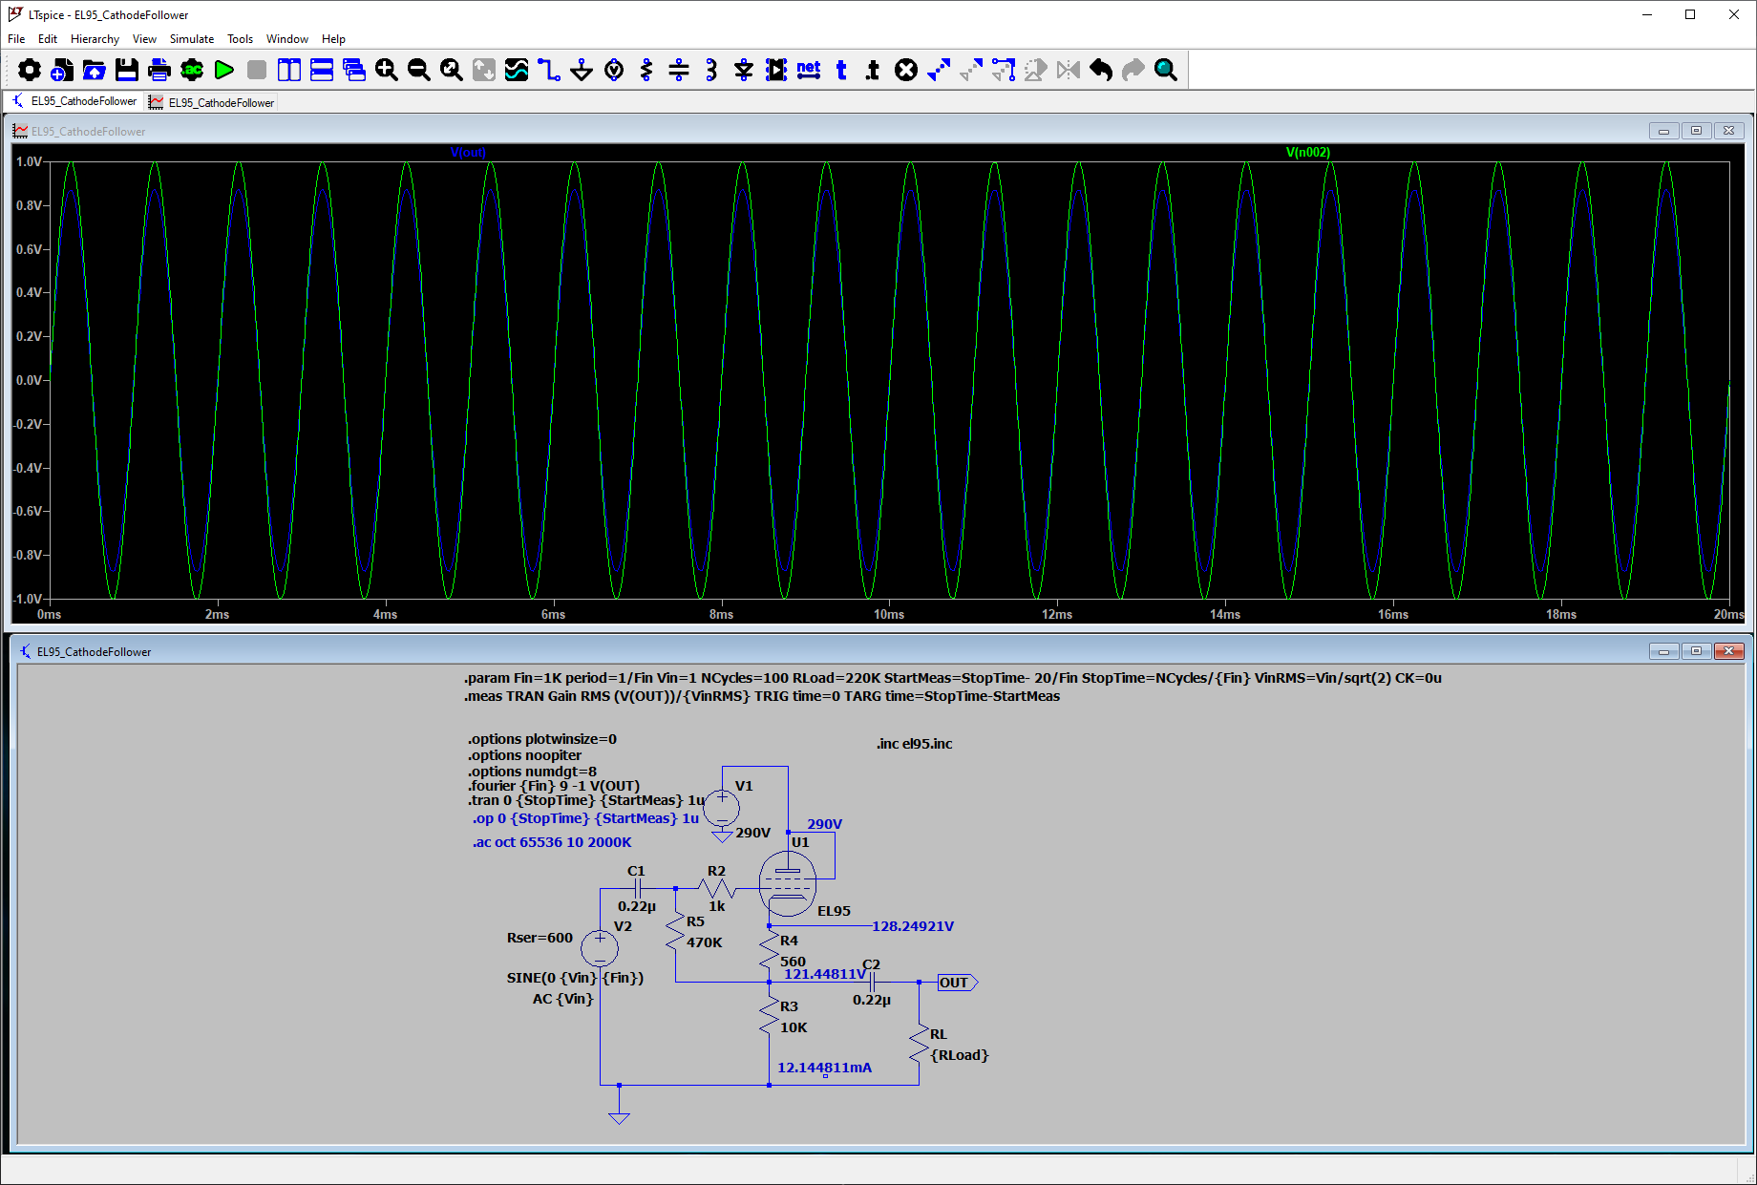The height and width of the screenshot is (1185, 1757).
Task: Tile windows horizontally
Action: click(322, 70)
